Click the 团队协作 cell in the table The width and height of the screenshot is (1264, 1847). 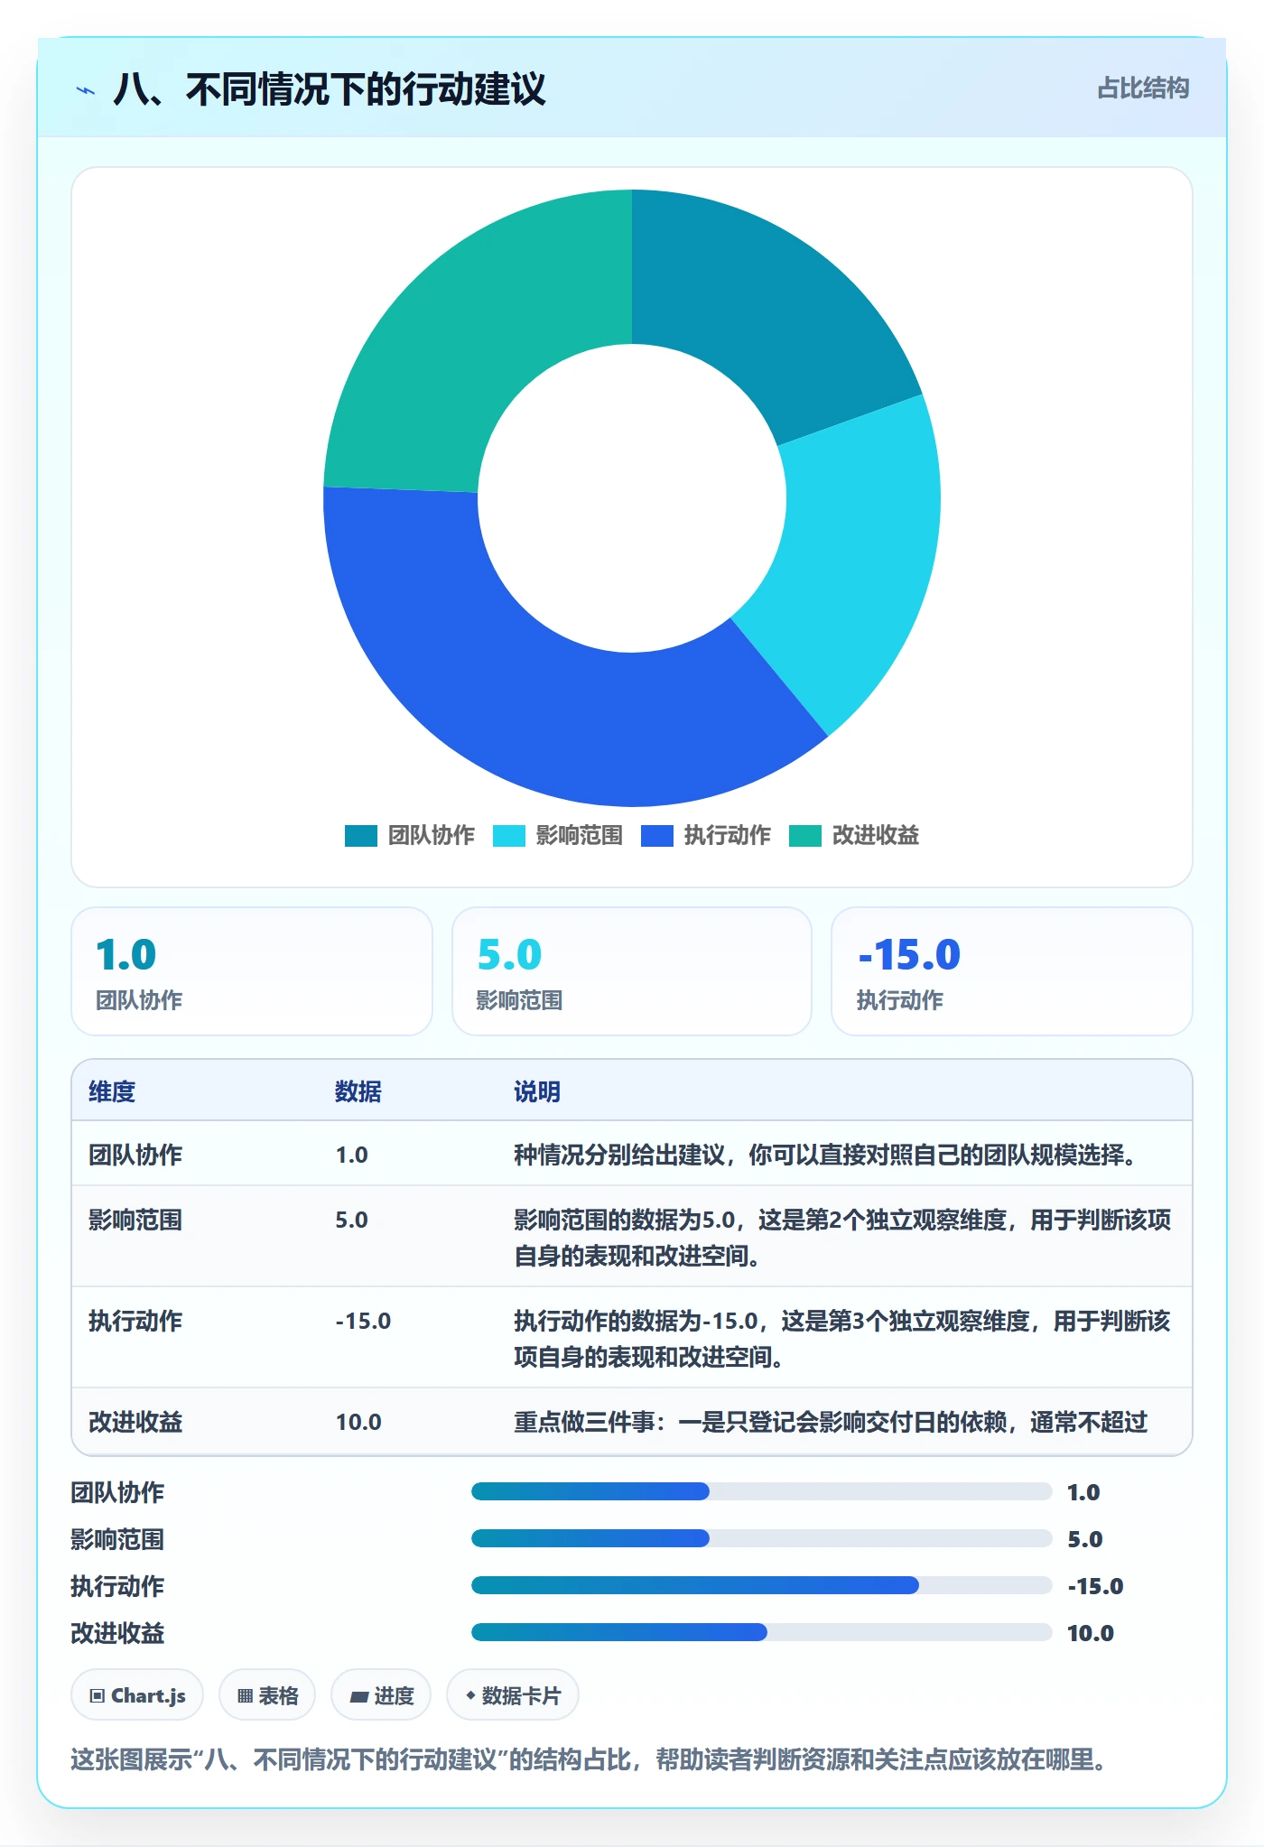[x=135, y=1155]
